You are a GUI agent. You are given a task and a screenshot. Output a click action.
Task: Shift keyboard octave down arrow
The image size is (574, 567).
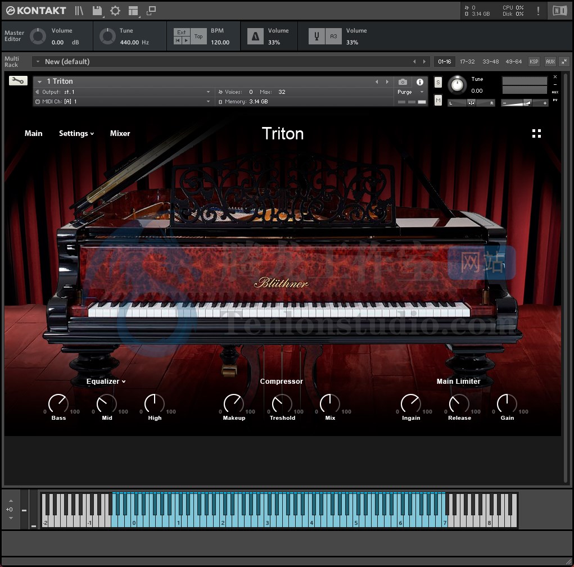[11, 518]
